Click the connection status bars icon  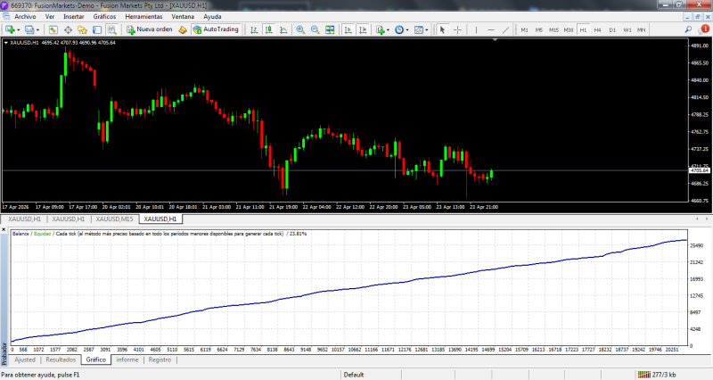tap(643, 375)
